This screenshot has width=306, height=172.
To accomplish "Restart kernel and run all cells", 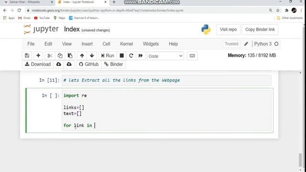I will pos(141,56).
